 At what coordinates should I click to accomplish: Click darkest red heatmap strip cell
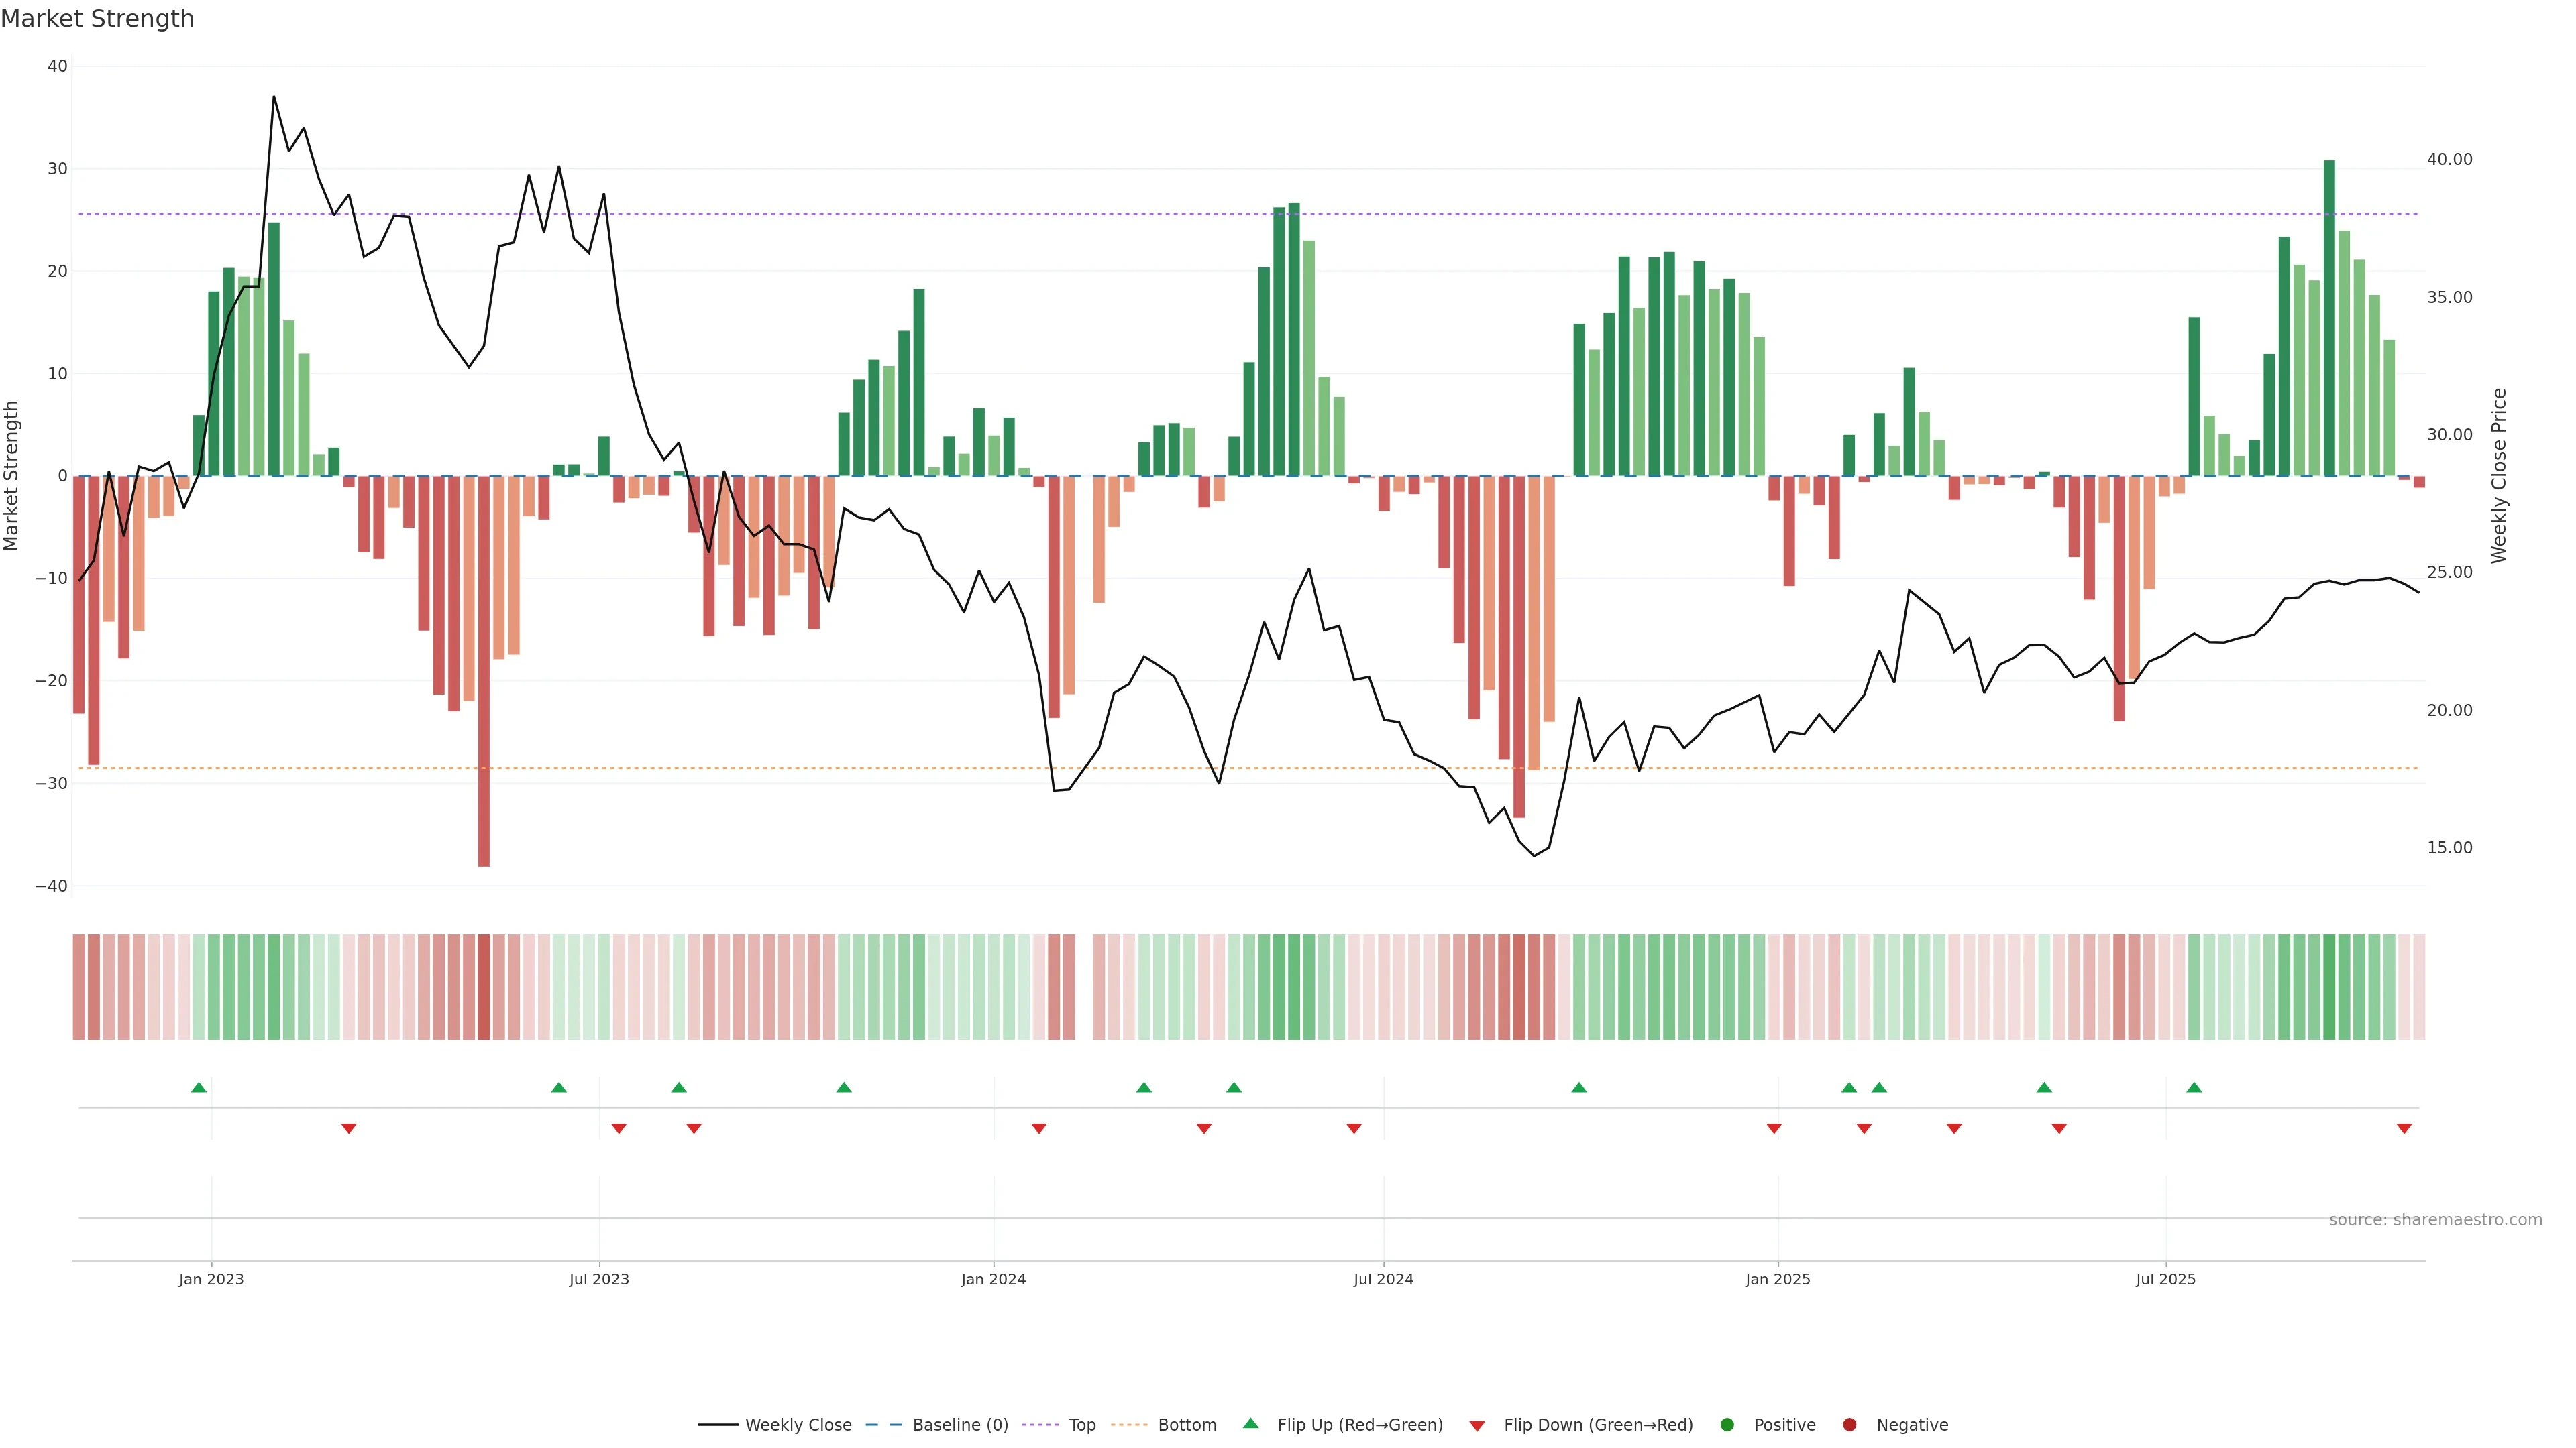click(x=484, y=986)
